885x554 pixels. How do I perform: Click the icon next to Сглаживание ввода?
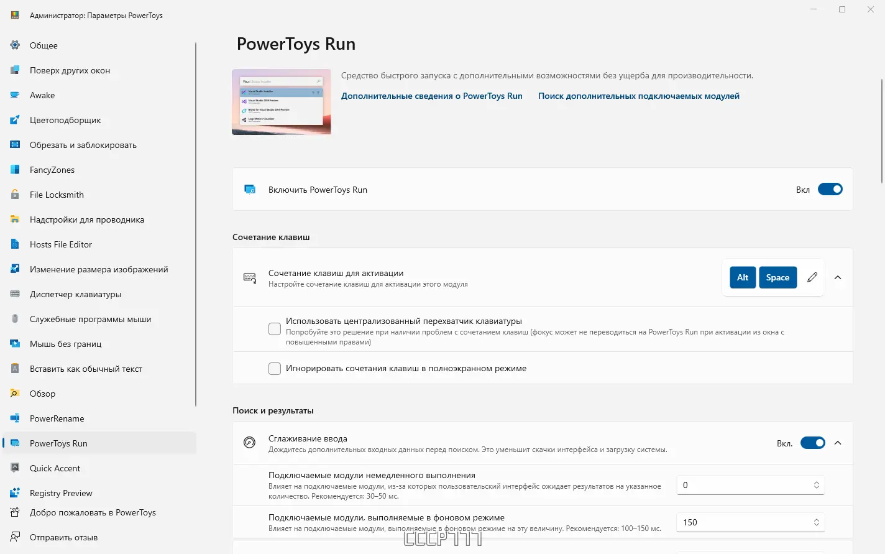click(249, 443)
